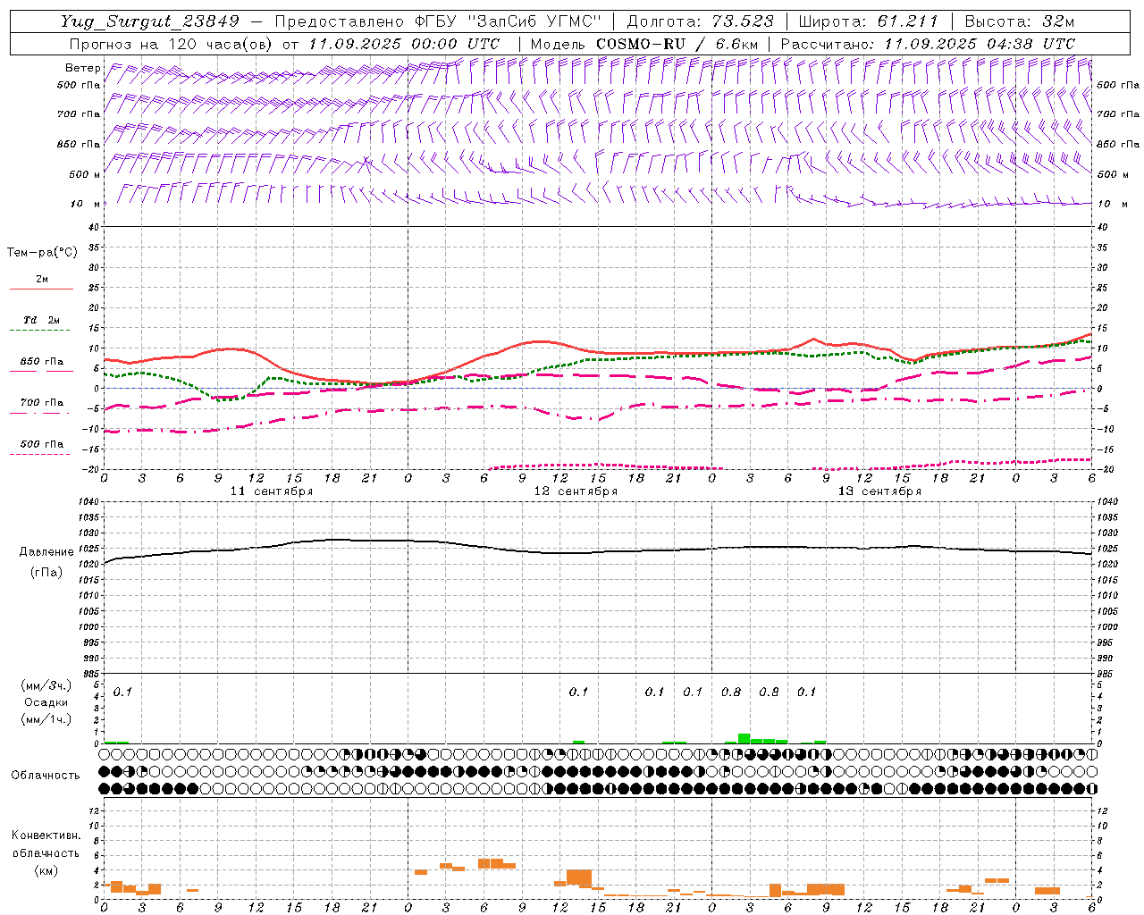Select the 700 гПа temperature legend entry
The image size is (1144, 915).
(x=41, y=403)
